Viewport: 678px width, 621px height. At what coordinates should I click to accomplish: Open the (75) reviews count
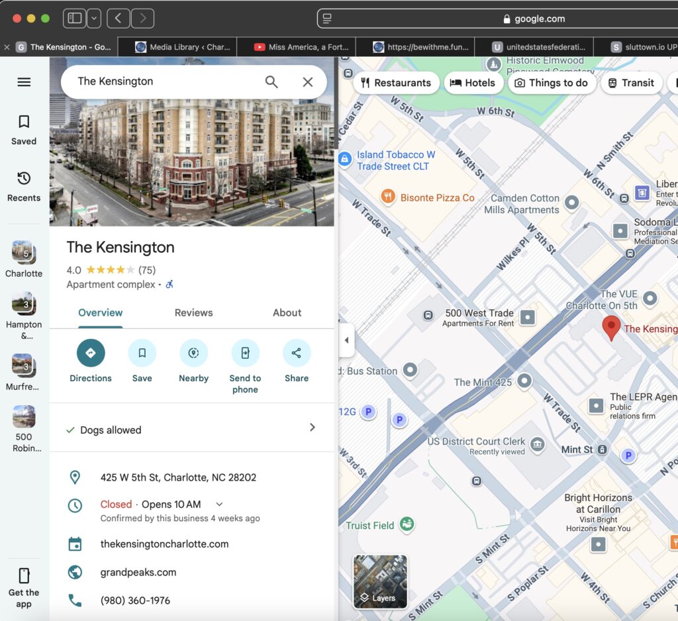146,270
